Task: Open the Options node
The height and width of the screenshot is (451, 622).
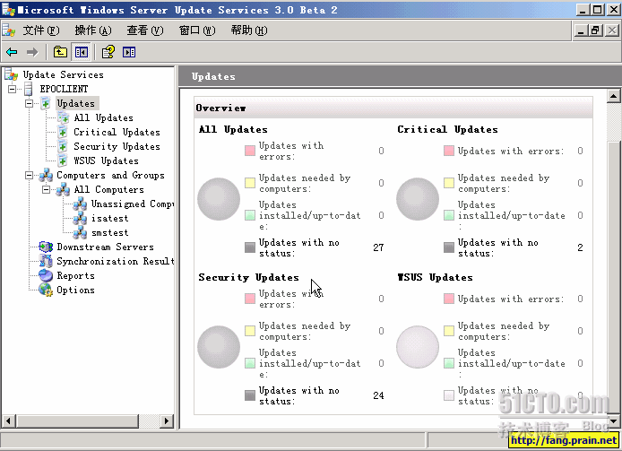Action: (x=76, y=290)
